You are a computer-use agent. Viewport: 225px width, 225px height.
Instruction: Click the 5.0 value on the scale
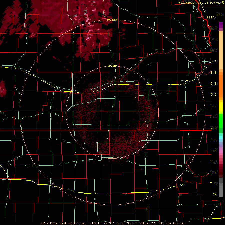pos(214,95)
